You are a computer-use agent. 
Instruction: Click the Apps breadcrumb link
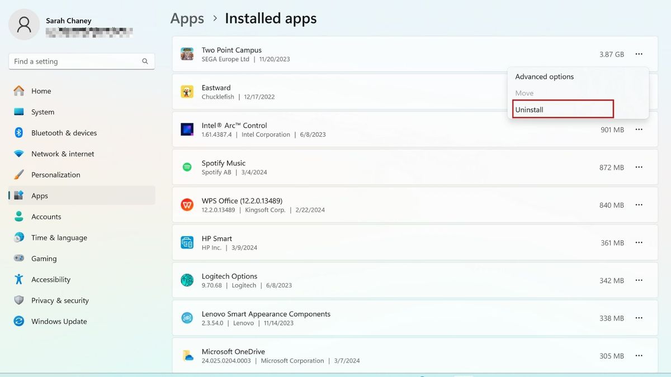pos(187,18)
